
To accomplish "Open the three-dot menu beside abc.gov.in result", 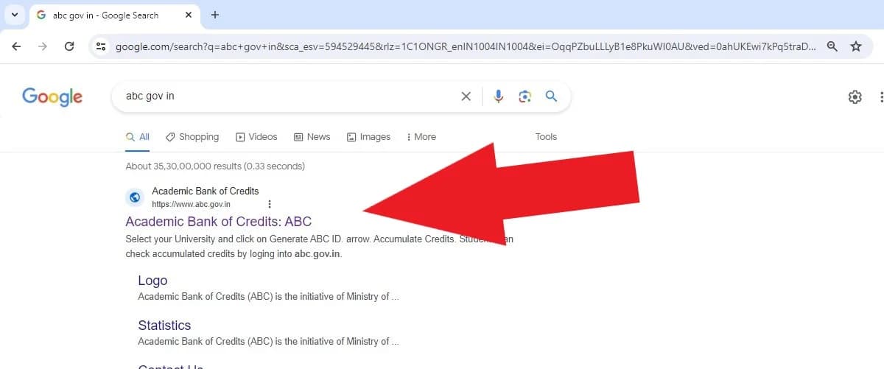I will pyautogui.click(x=270, y=204).
